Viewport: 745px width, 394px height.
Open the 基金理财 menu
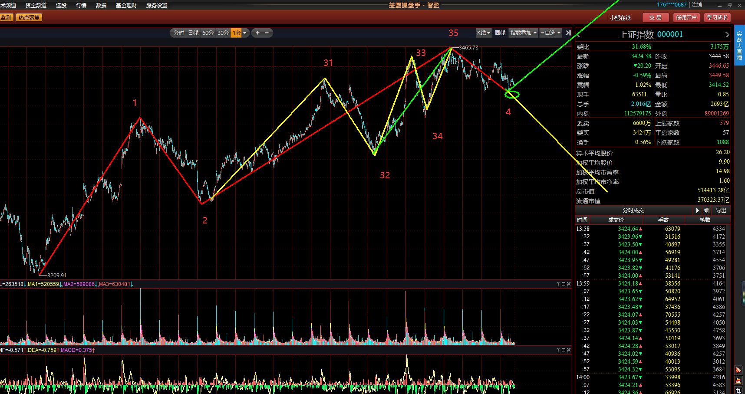pyautogui.click(x=126, y=5)
